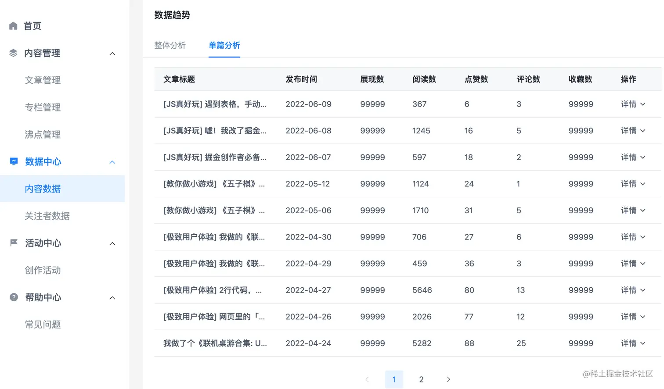Switch to the 整体分析 tab
This screenshot has width=664, height=389.
(x=170, y=45)
